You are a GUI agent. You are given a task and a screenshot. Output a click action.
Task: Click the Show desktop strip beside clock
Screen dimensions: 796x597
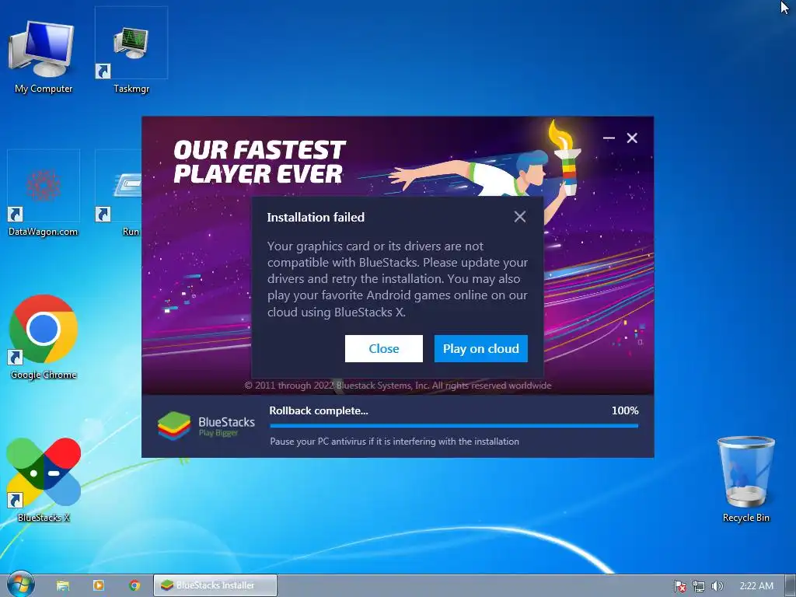coord(791,586)
